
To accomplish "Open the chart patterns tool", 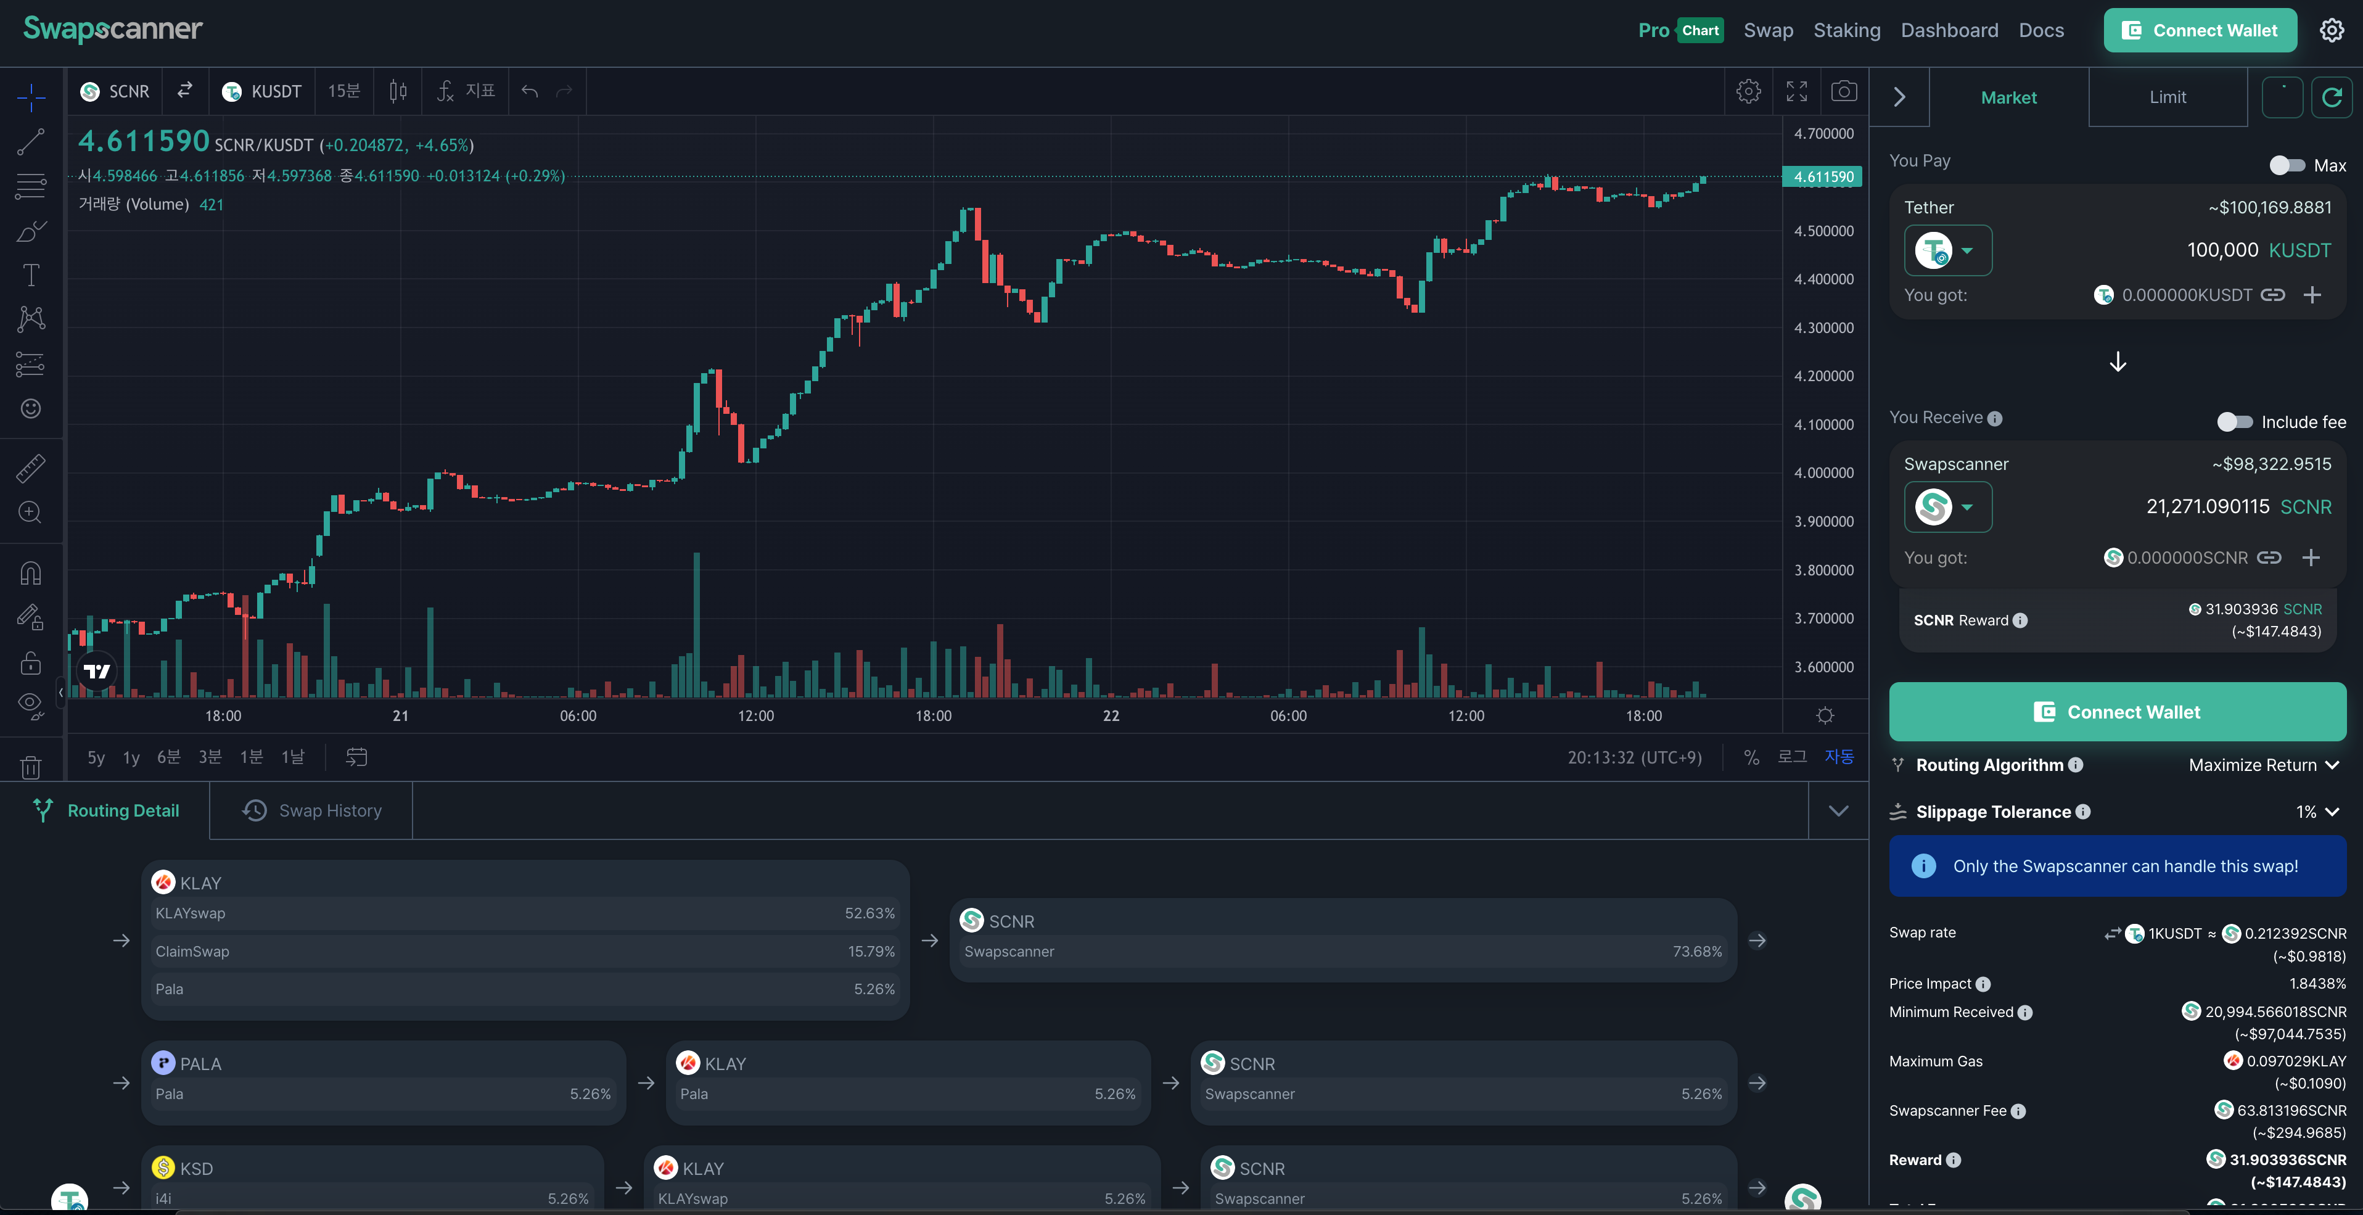I will pos(31,318).
